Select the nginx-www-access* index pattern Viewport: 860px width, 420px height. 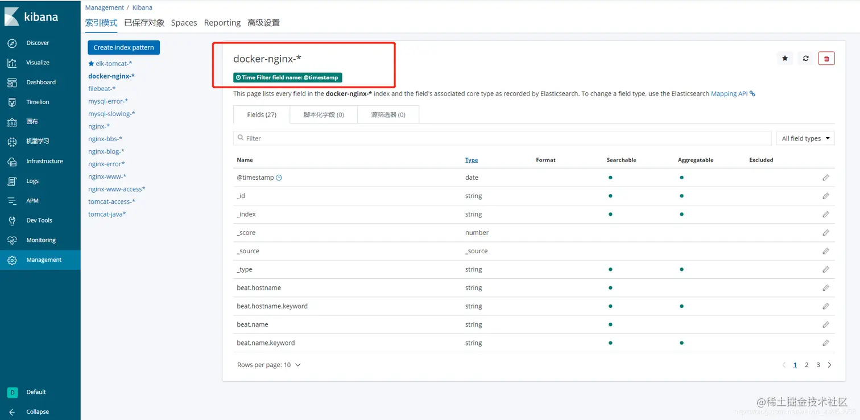pyautogui.click(x=117, y=189)
